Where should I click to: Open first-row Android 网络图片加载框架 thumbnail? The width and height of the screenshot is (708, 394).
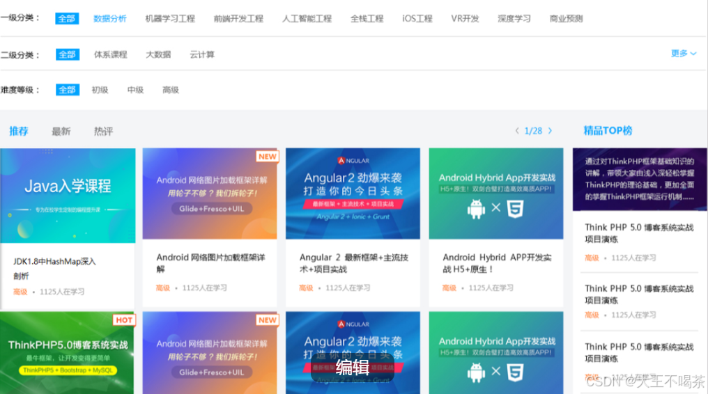(x=210, y=194)
